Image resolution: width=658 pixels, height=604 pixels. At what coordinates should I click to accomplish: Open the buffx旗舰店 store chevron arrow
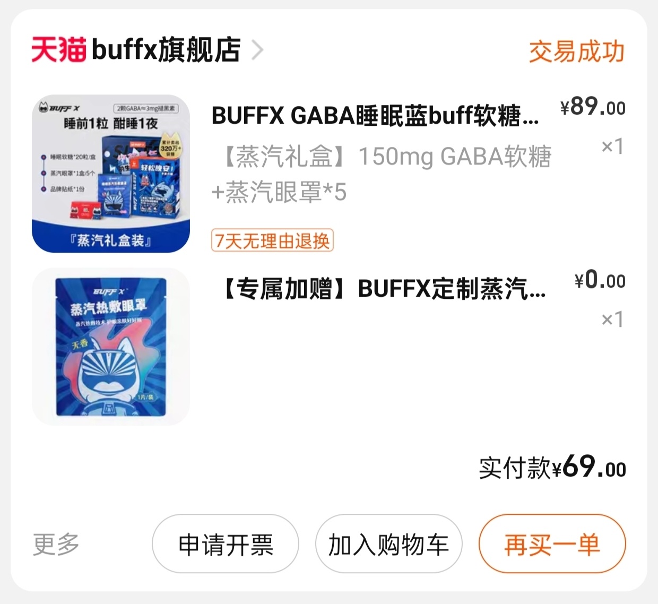click(257, 50)
